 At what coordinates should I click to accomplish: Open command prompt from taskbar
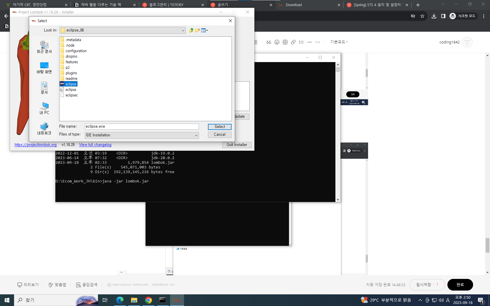coord(162,300)
